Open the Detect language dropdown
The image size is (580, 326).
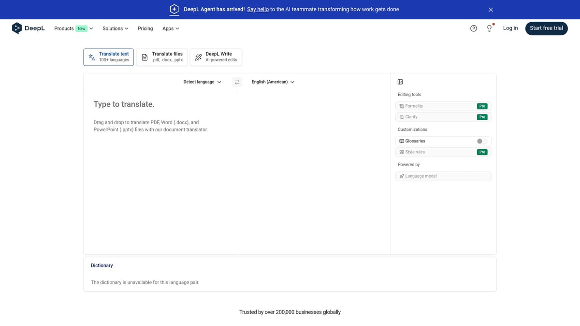[201, 81]
